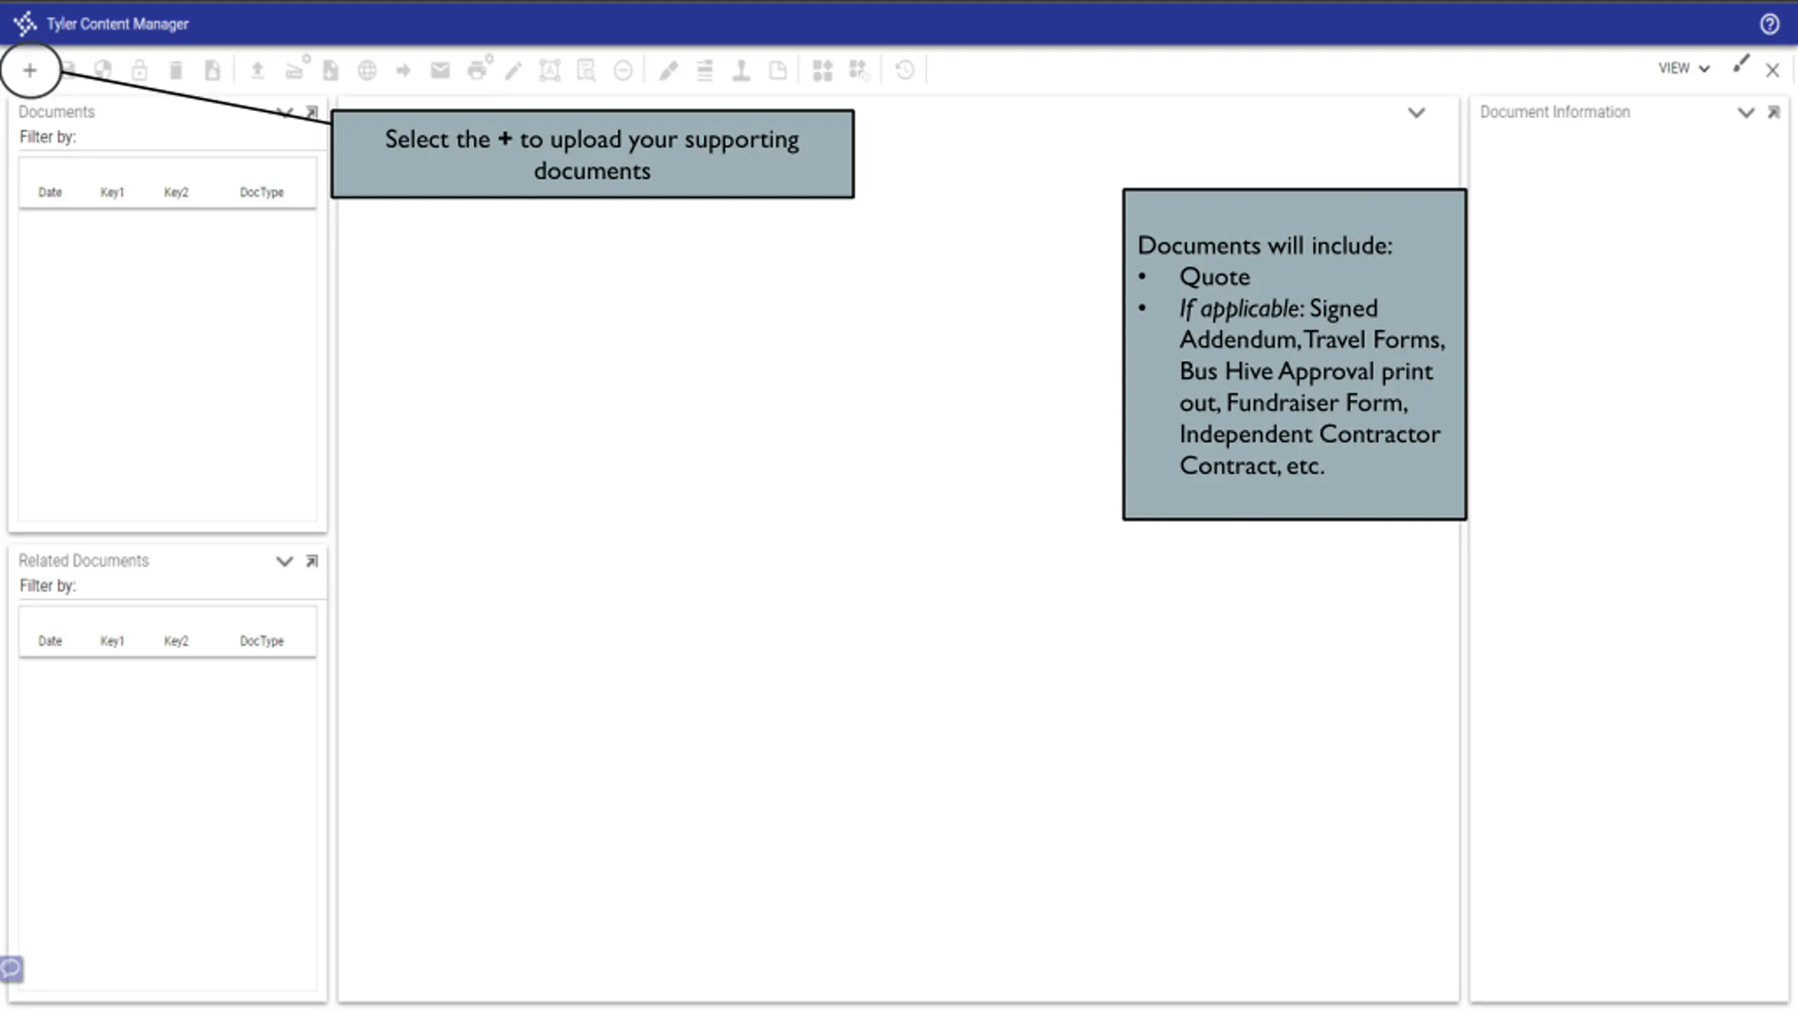Screen dimensions: 1798x1011
Task: Click the upload arrow icon
Action: (x=257, y=70)
